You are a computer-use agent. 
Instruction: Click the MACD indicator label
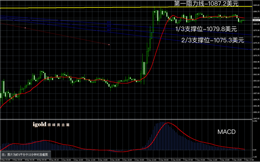click(x=227, y=132)
